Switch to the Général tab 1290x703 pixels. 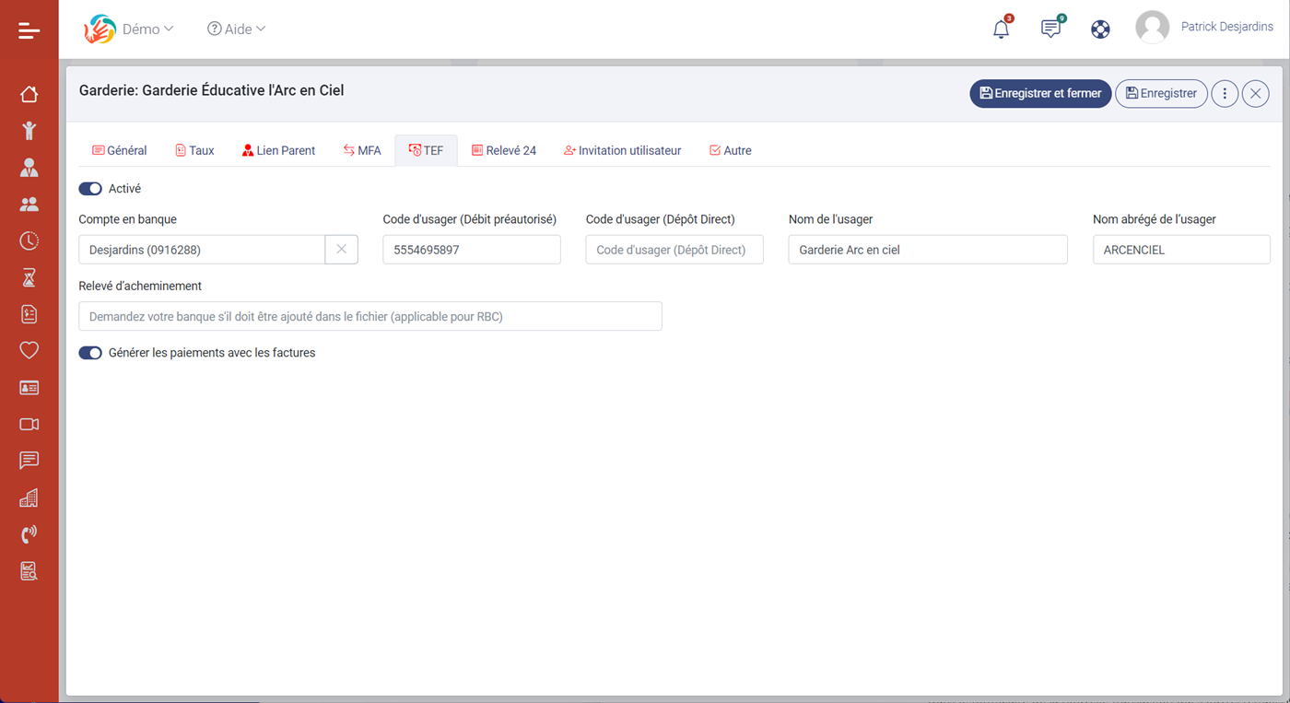point(119,150)
